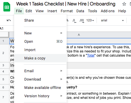Image resolution: width=131 pixels, height=103 pixels.
Task: Select Make available offline option
Action: pos(40,88)
